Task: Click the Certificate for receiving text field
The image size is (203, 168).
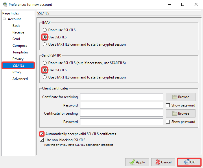Action: tap(121, 97)
